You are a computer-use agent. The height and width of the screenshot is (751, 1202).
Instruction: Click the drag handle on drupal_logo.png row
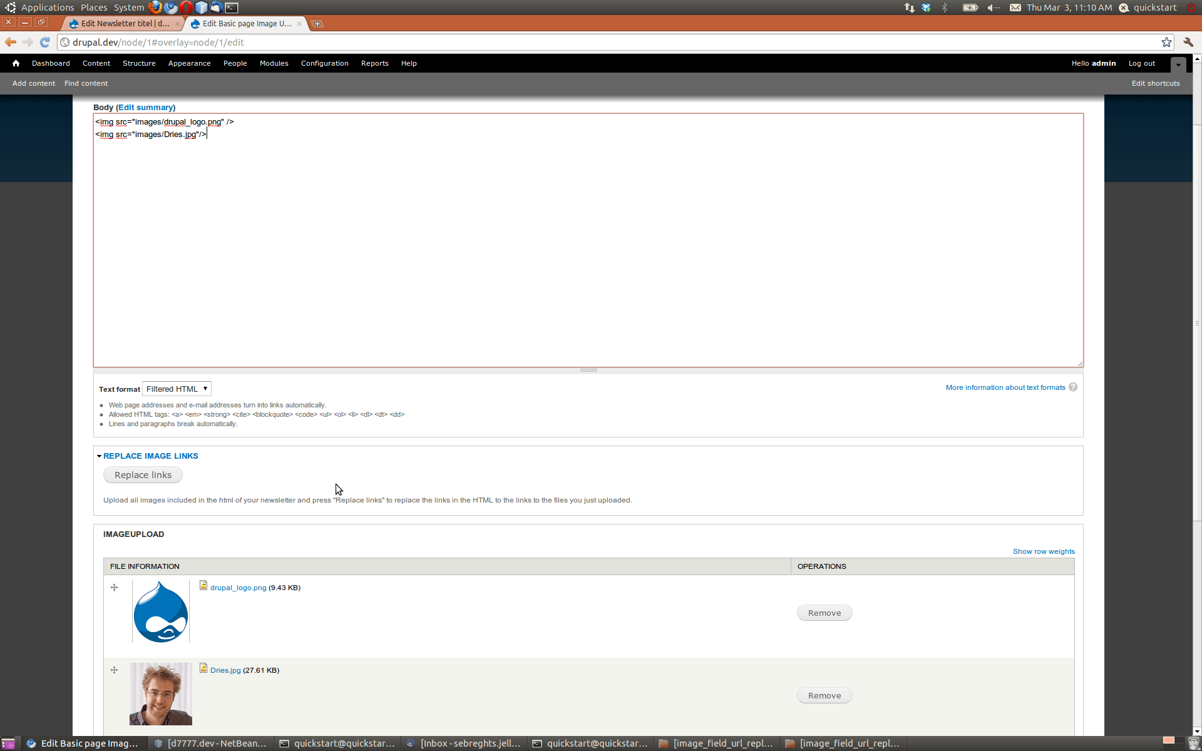(114, 587)
